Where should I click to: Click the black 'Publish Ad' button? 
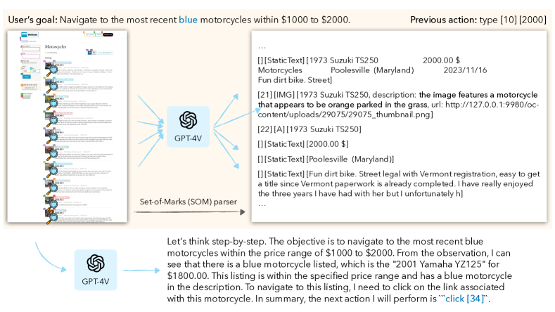tap(108, 34)
